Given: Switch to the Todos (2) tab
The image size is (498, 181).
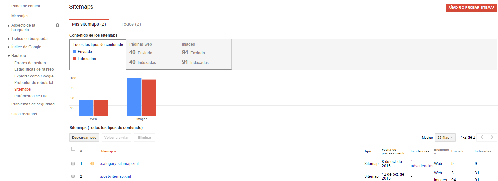Looking at the screenshot, I should pyautogui.click(x=131, y=24).
